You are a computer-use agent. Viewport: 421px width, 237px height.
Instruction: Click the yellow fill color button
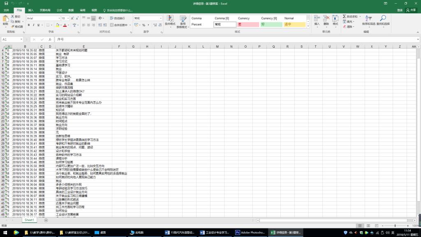click(x=57, y=25)
